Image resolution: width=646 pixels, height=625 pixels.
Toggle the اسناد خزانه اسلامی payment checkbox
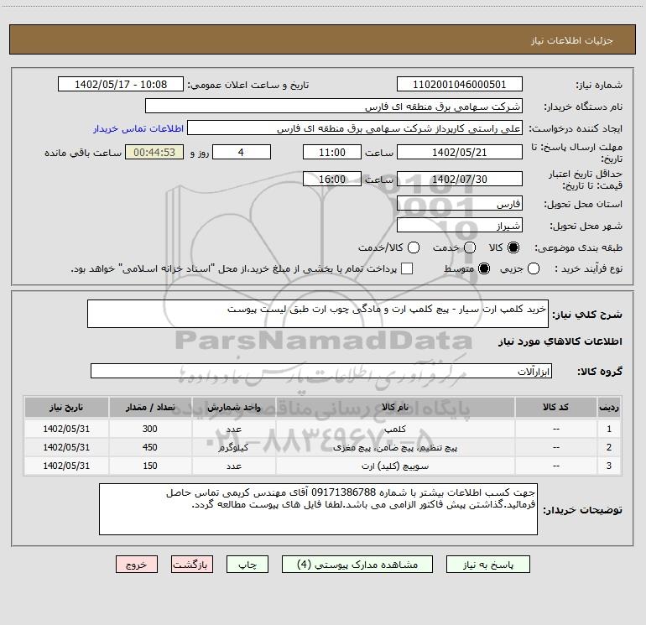click(x=407, y=268)
